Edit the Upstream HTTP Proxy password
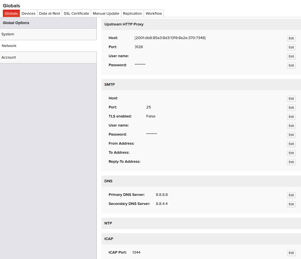The height and width of the screenshot is (259, 301). (291, 66)
